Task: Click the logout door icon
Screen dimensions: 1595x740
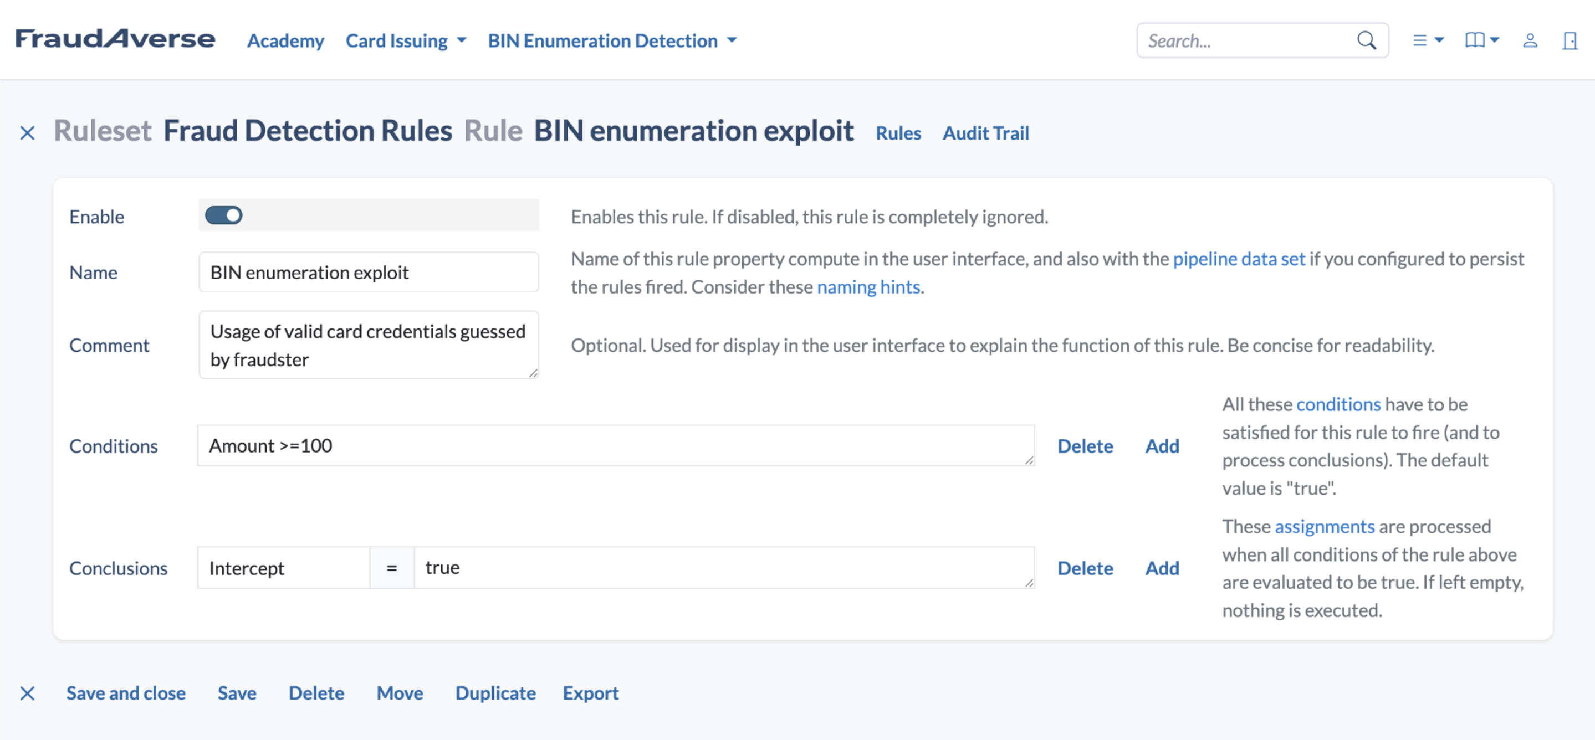Action: click(x=1570, y=40)
